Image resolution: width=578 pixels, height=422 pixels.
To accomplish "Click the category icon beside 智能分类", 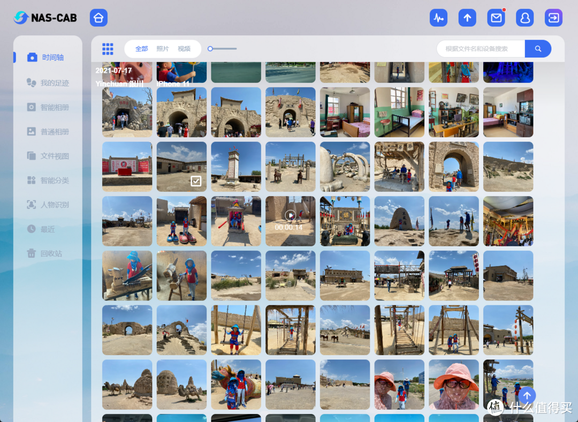I will (x=32, y=180).
